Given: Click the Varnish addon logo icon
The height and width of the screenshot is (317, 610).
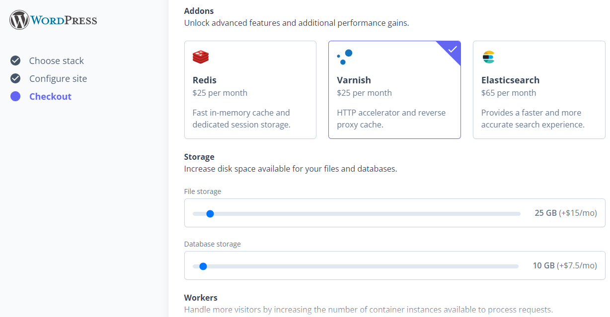Looking at the screenshot, I should click(345, 57).
